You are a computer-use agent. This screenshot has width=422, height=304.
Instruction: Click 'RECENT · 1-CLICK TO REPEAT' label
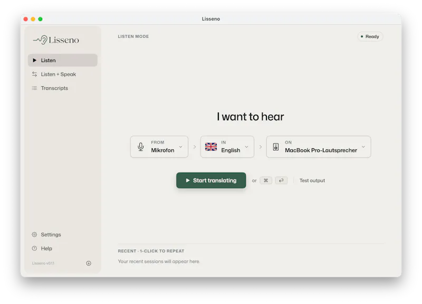(151, 251)
